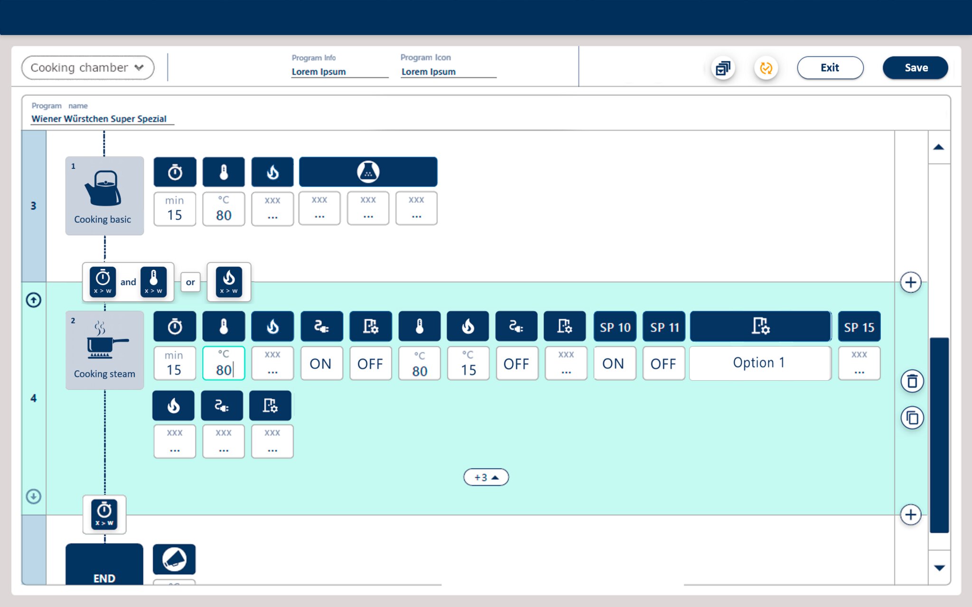The image size is (972, 607).
Task: Collapse extra parameters with +3 expander
Action: (486, 477)
